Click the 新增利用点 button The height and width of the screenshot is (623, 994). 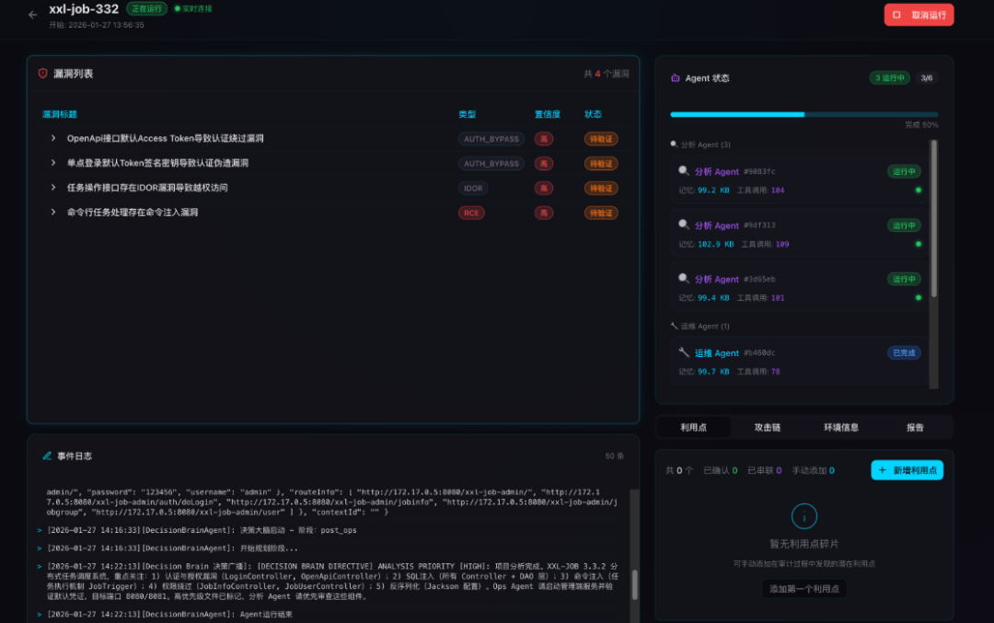point(907,470)
